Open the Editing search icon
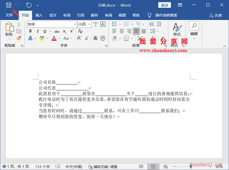 (x=194, y=26)
